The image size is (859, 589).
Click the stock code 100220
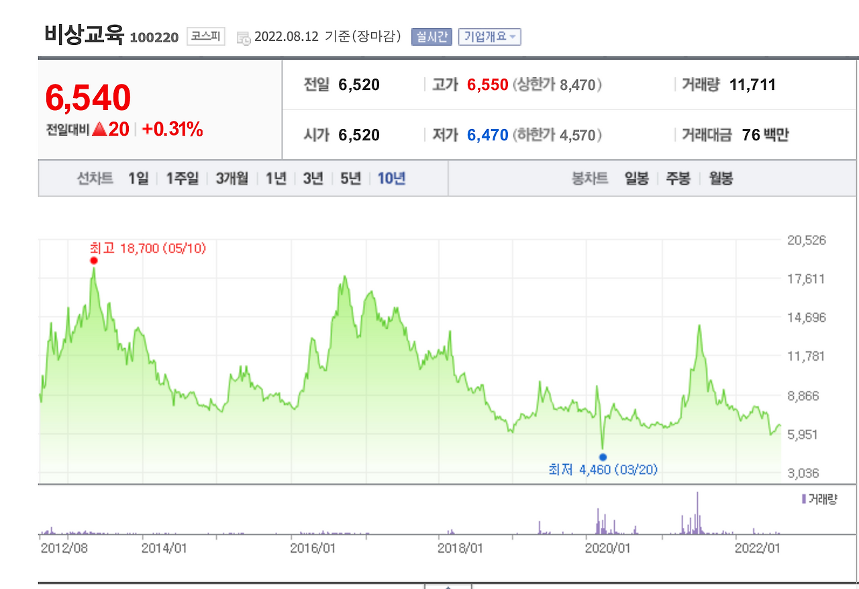(x=154, y=38)
